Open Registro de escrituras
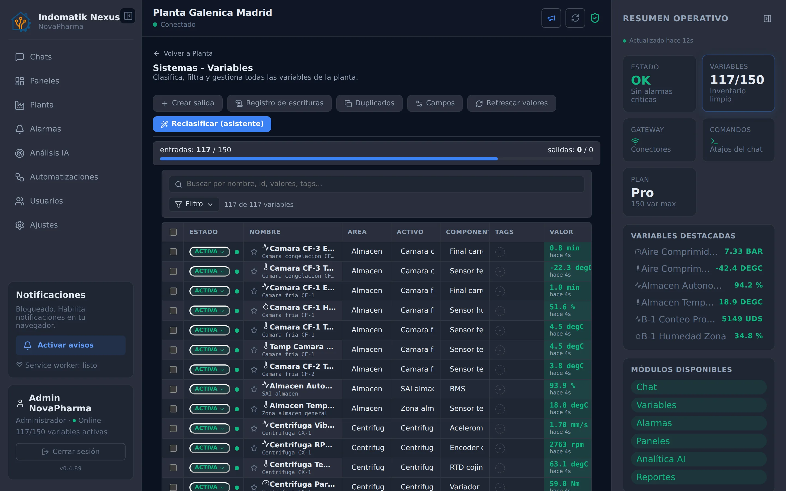This screenshot has height=491, width=786. (x=279, y=103)
